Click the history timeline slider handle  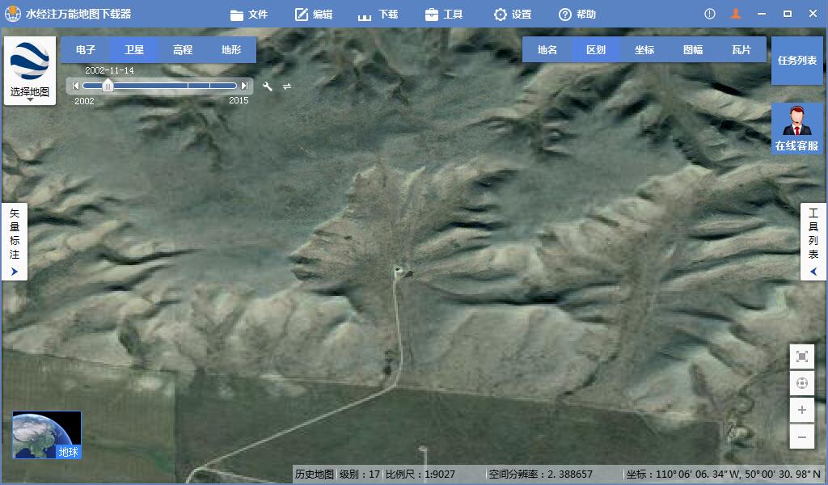108,86
